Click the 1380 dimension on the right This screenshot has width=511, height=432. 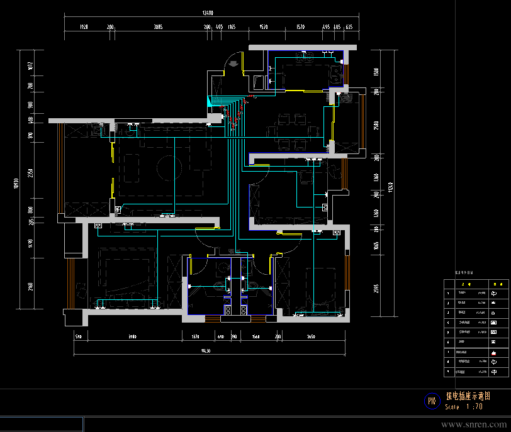[x=376, y=177]
